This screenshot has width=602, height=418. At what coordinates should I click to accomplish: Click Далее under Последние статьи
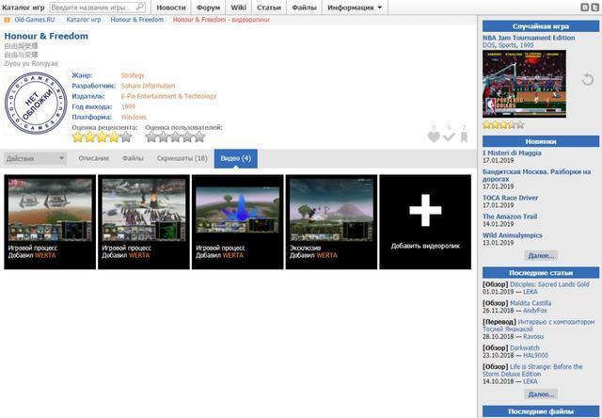click(x=541, y=394)
